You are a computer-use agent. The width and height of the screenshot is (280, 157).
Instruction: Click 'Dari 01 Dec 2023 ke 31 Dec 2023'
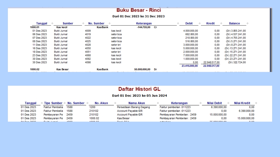pos(139,16)
